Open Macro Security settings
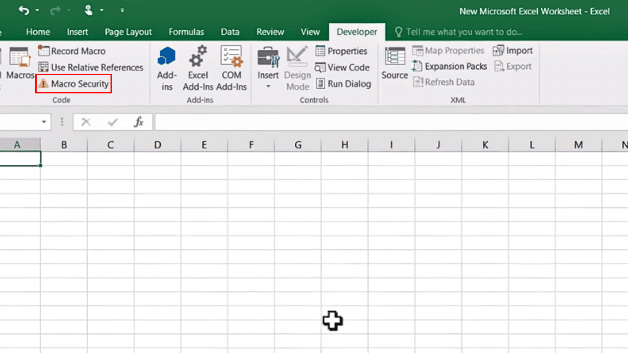The height and width of the screenshot is (353, 628). pos(73,84)
